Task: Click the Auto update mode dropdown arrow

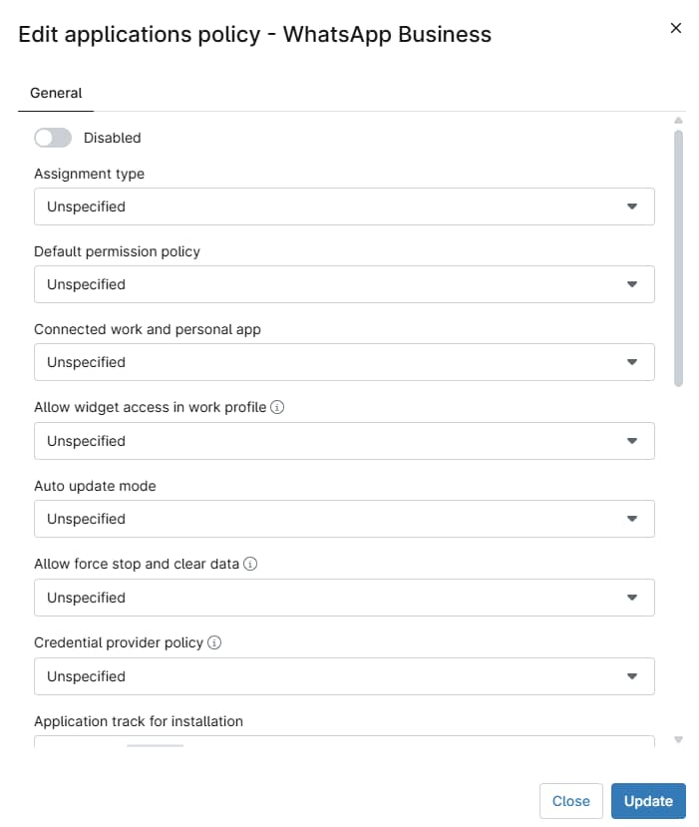Action: [x=631, y=519]
